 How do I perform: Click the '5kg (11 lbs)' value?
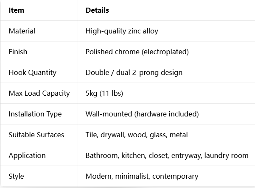pos(104,93)
